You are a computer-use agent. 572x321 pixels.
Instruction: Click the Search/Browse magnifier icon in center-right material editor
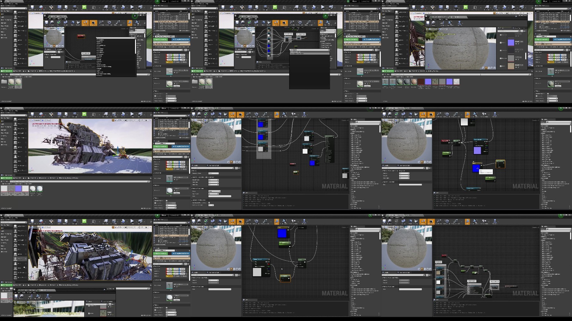tap(390, 114)
